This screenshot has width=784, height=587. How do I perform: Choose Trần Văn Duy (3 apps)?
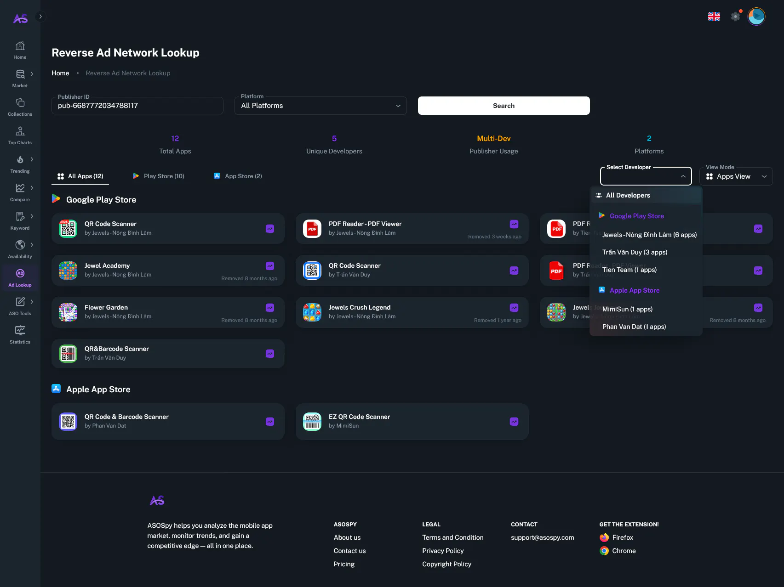tap(646, 252)
